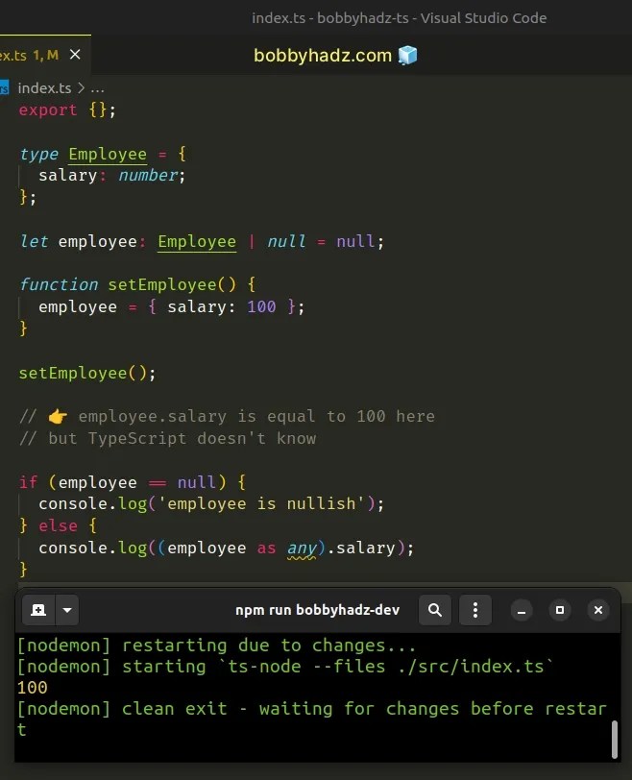Click 'Employee' in the type declaration

(108, 155)
